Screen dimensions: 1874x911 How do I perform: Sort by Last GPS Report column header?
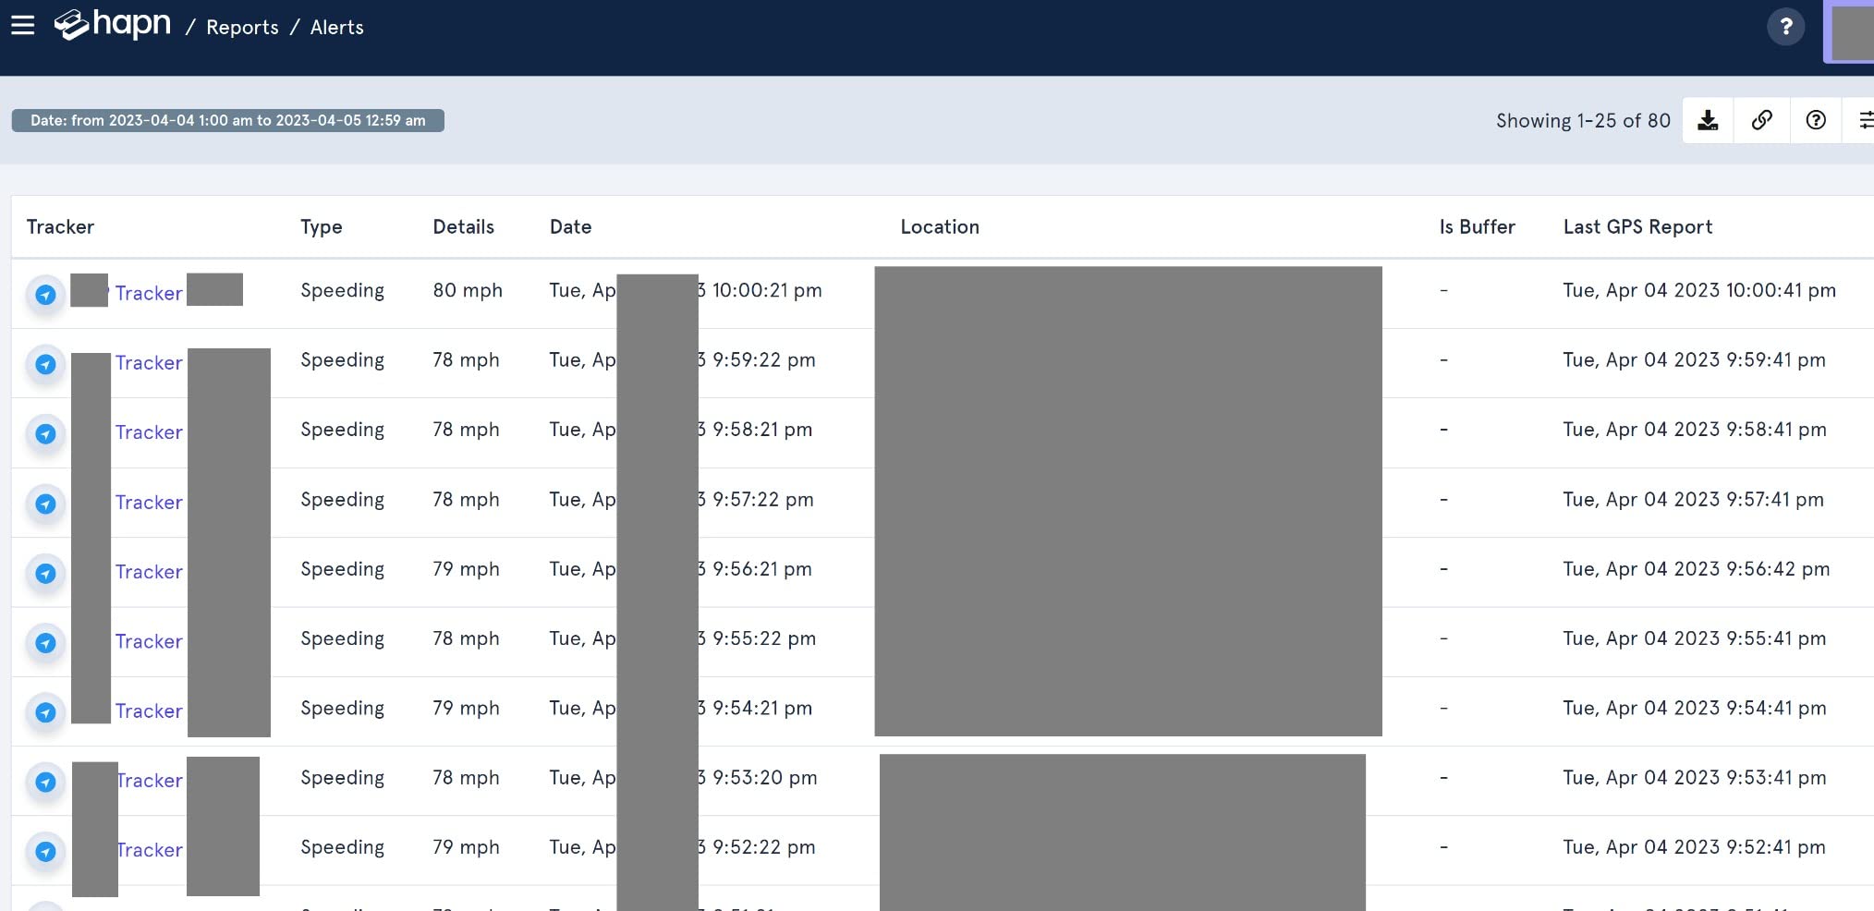pyautogui.click(x=1637, y=227)
